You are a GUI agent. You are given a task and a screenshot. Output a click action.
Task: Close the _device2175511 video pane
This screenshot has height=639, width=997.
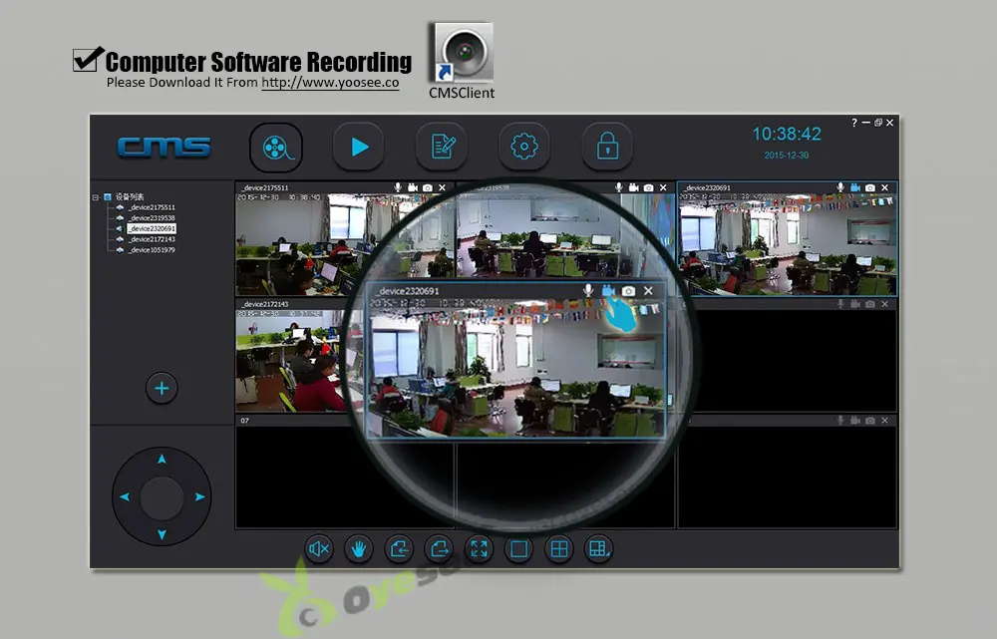(x=442, y=187)
